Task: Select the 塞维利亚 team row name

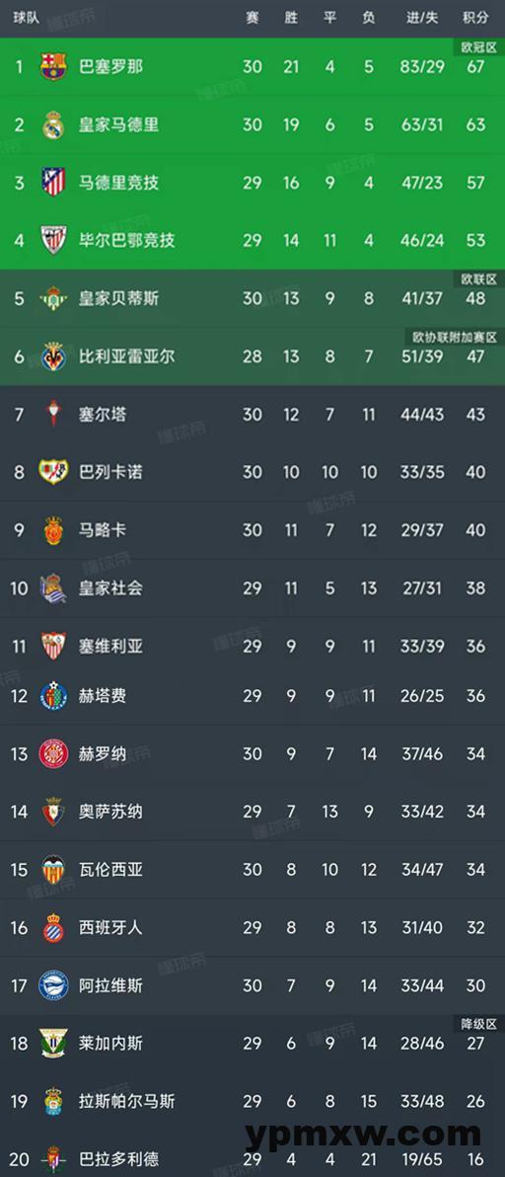Action: click(110, 647)
